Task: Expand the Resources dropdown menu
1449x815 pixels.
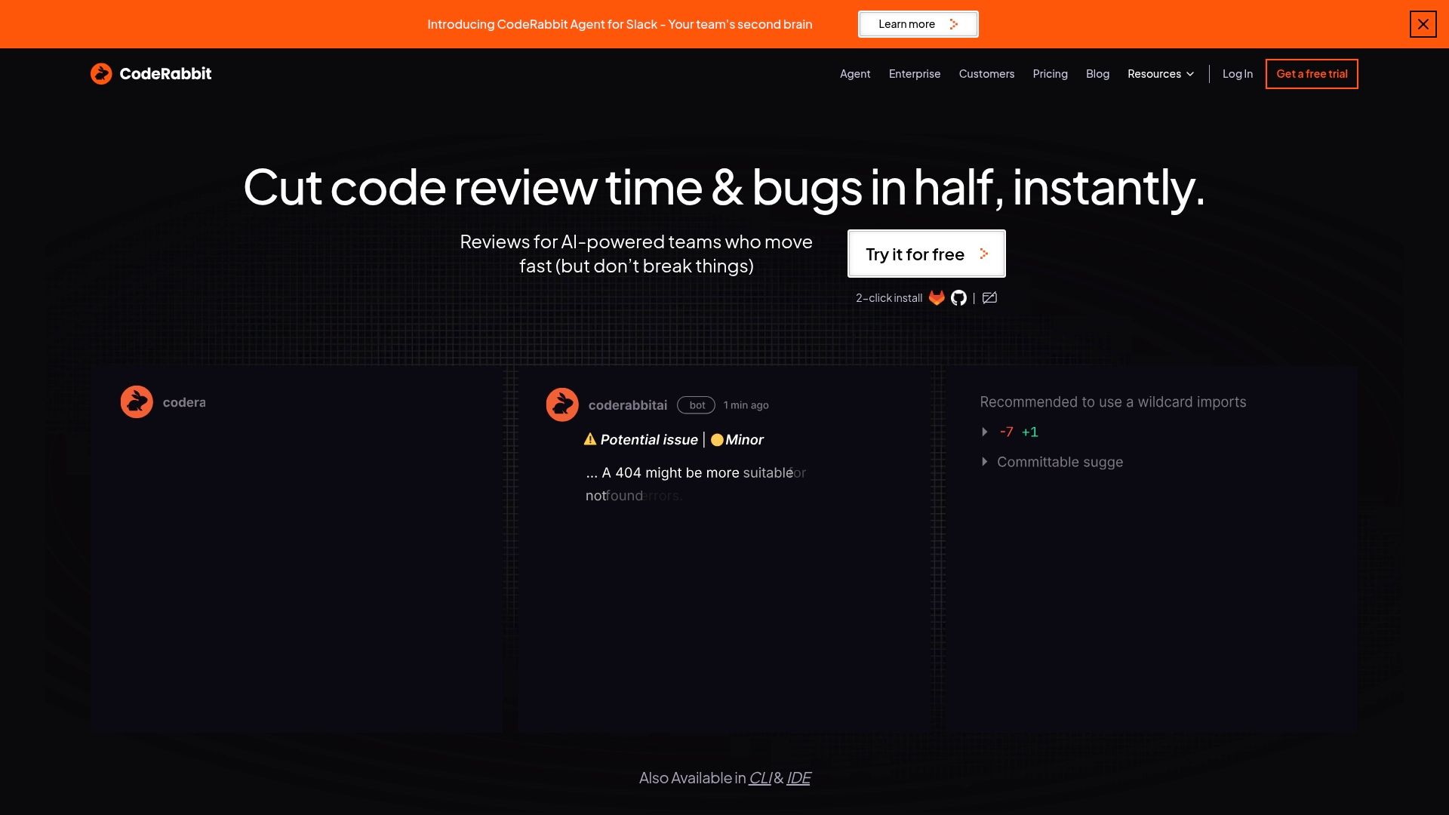Action: (1161, 74)
